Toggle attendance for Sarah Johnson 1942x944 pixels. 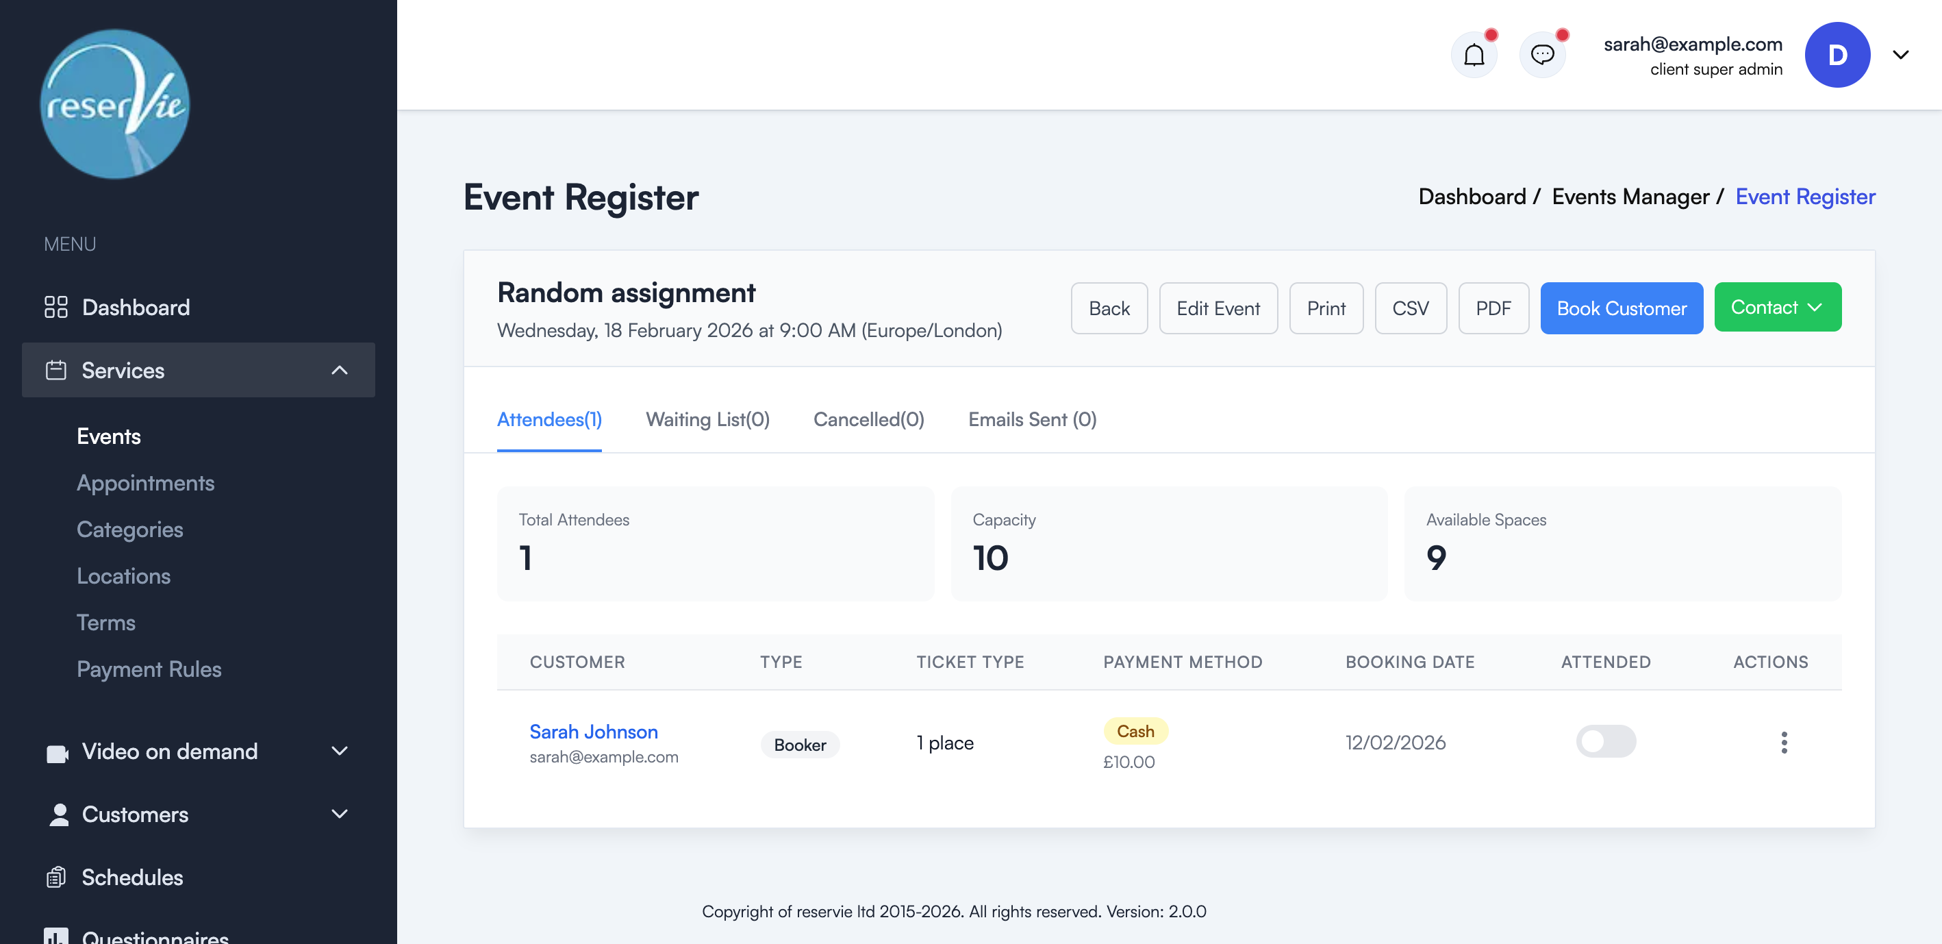1606,742
